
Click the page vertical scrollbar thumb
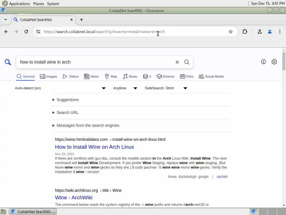point(284,61)
